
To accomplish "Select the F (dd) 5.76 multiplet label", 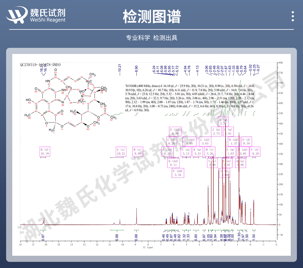I will coord(178,173).
